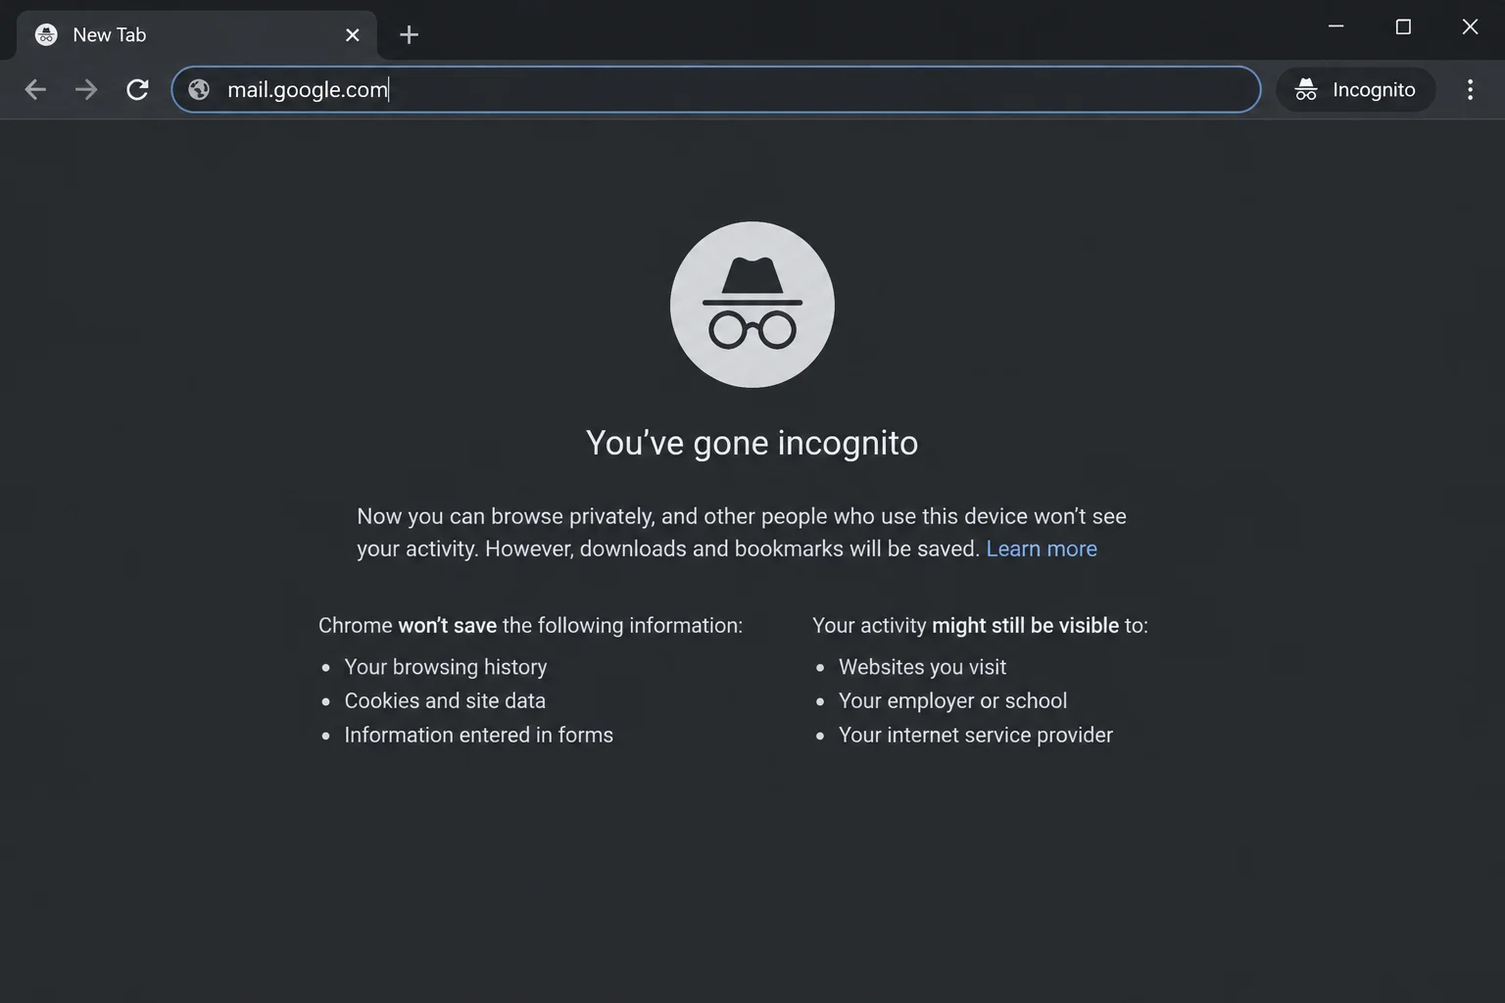Maximize the Chrome window

click(1403, 26)
